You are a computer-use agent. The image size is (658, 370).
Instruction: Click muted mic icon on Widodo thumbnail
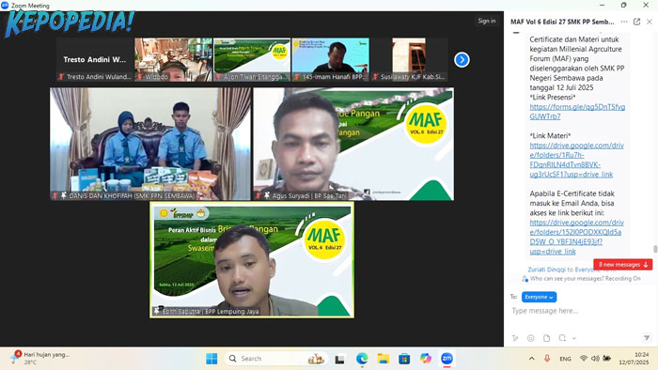click(140, 77)
